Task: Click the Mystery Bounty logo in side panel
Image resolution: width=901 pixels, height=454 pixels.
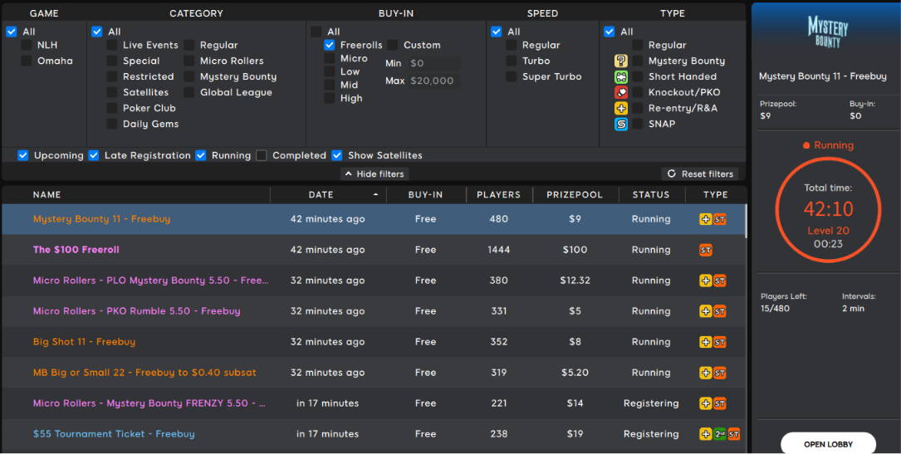Action: point(827,32)
